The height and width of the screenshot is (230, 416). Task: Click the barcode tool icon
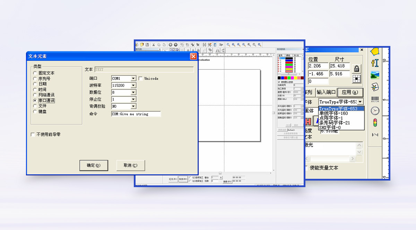click(375, 99)
